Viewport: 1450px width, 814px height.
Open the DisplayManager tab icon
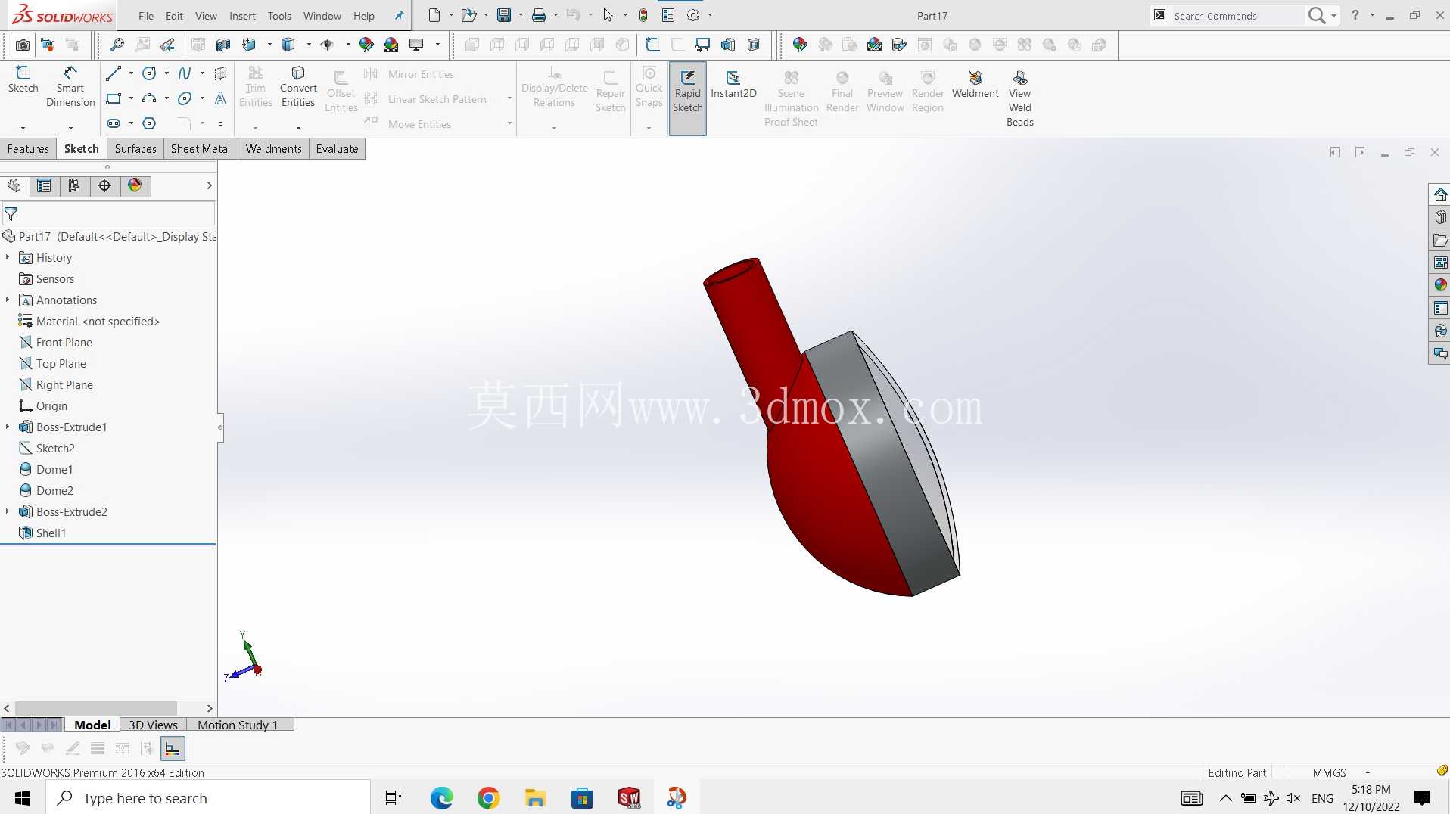(135, 186)
